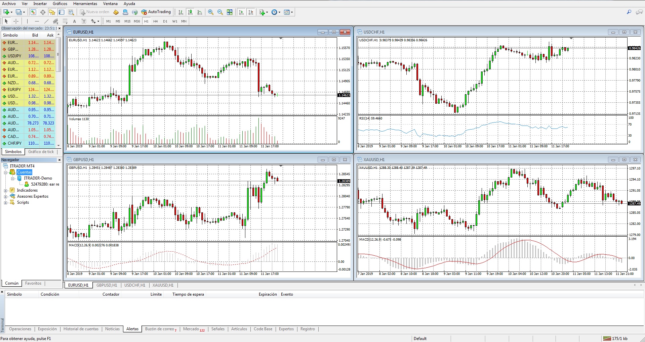Open the chat bubbles icon top right

click(639, 12)
